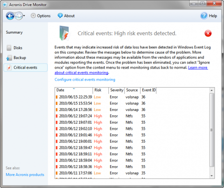Click the Help question mark icon
224x188 pixels.
204,16
